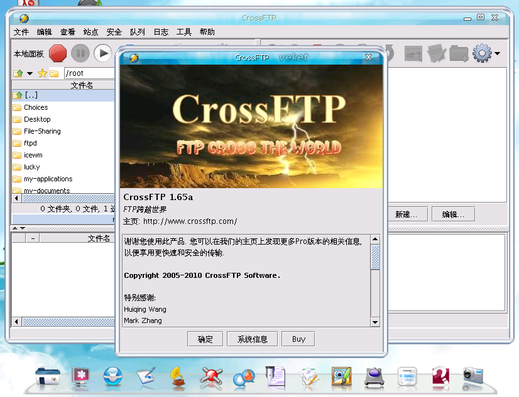Click 确定 in the About dialog

(x=205, y=339)
